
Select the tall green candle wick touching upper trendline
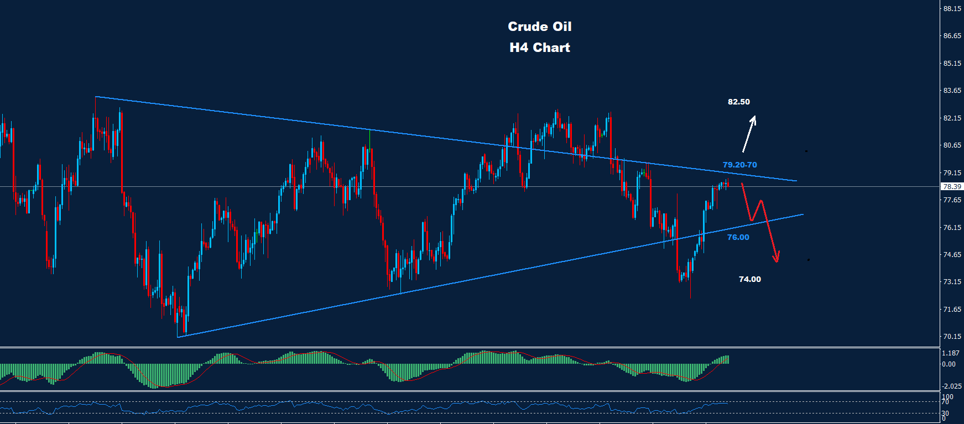click(369, 138)
